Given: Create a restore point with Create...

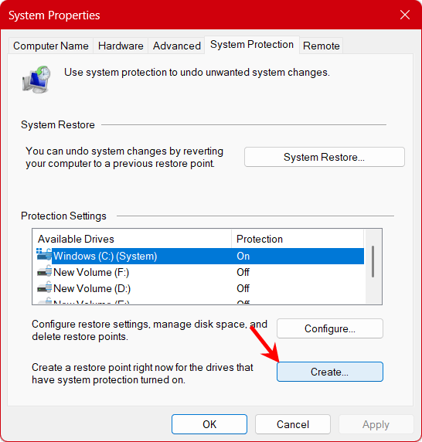Looking at the screenshot, I should 330,372.
